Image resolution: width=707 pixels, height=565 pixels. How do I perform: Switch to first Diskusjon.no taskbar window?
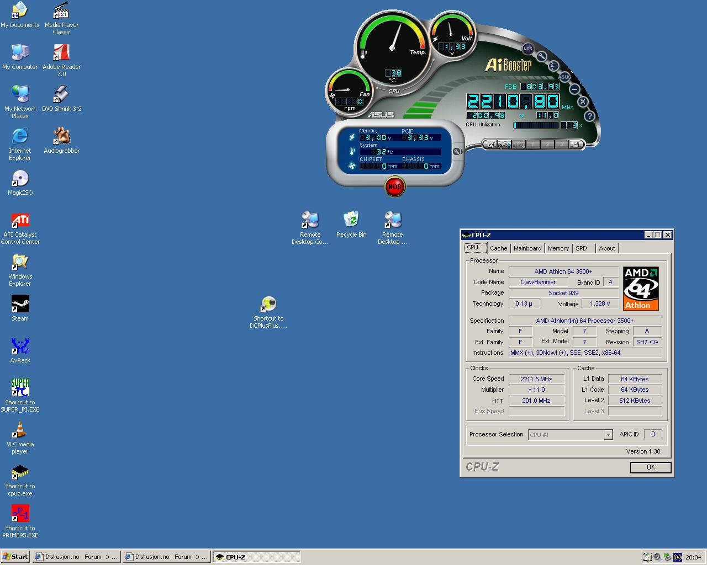[76, 557]
